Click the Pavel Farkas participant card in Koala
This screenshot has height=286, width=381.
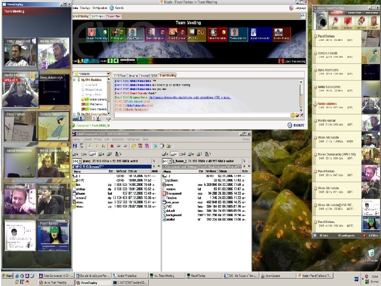[x=135, y=34]
